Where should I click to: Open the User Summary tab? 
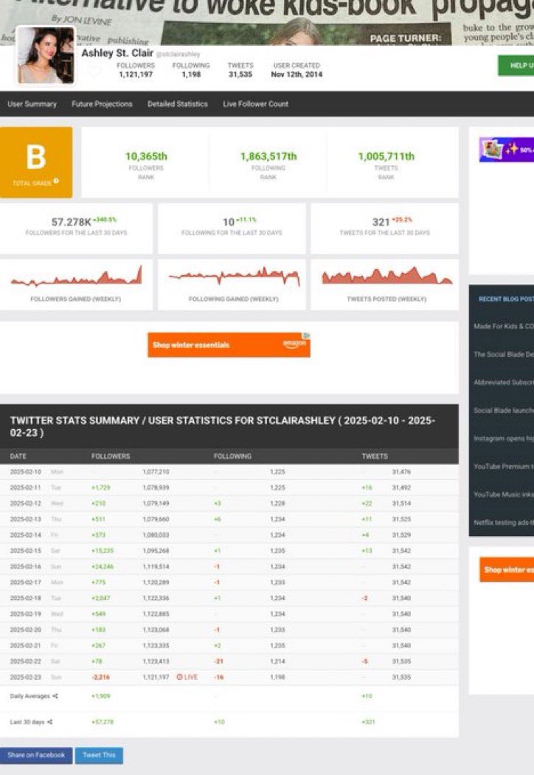click(32, 104)
